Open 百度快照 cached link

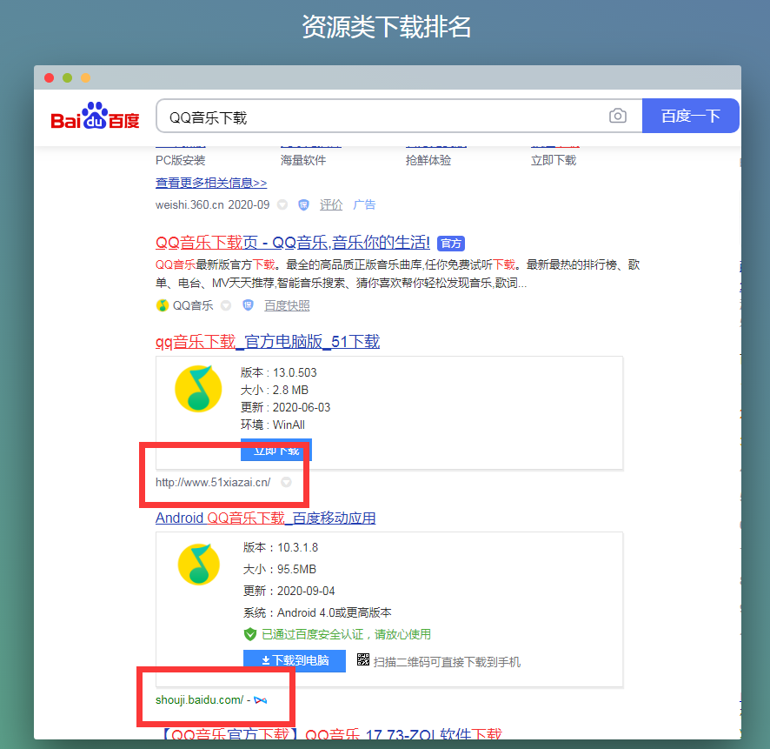(287, 305)
